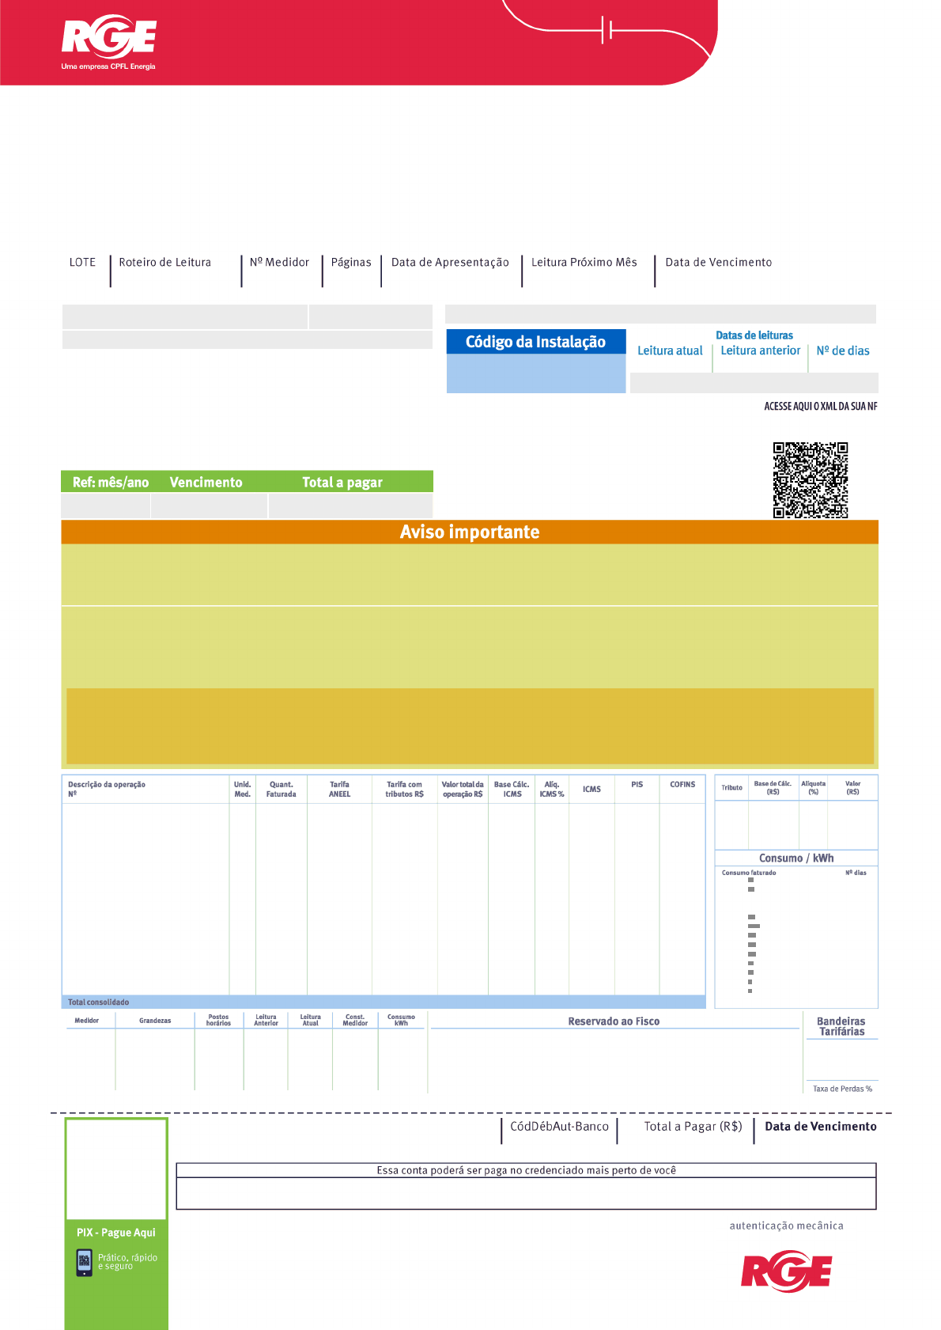Click the dark yellow box in the notice area
The height and width of the screenshot is (1330, 941).
pos(470,726)
